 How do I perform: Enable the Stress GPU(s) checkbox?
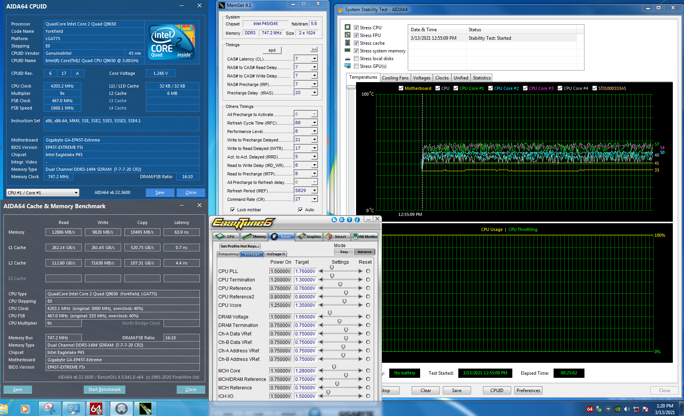(x=356, y=66)
